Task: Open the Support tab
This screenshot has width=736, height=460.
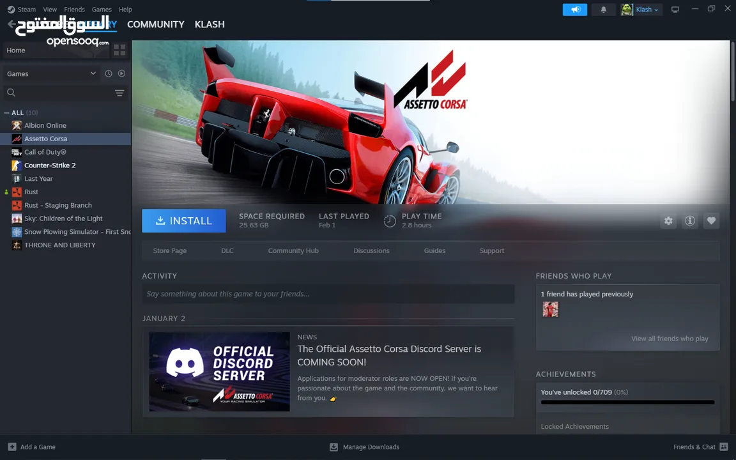Action: [x=492, y=250]
